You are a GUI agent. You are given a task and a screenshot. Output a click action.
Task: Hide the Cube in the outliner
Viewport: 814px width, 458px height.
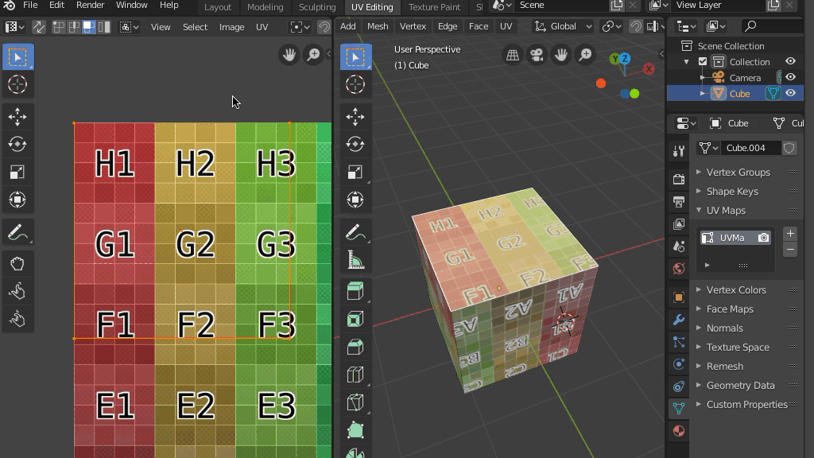tap(790, 93)
